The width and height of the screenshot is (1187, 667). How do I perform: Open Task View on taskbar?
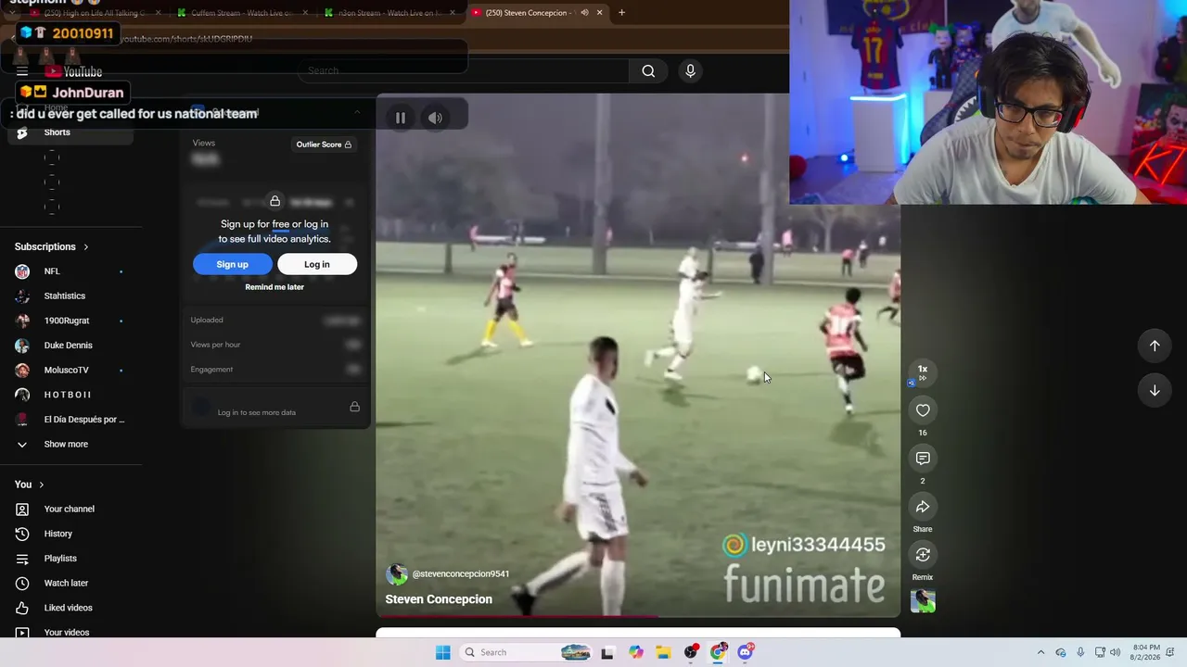[x=607, y=652]
